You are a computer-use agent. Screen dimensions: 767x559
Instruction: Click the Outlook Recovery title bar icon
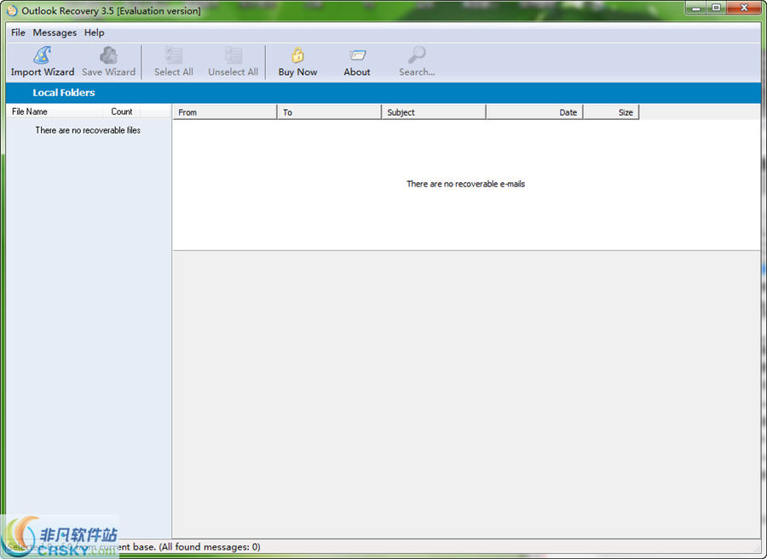[x=12, y=10]
